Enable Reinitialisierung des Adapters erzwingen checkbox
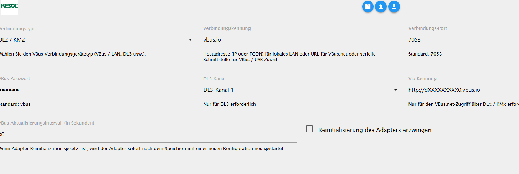Image resolution: width=519 pixels, height=174 pixels. coord(309,129)
